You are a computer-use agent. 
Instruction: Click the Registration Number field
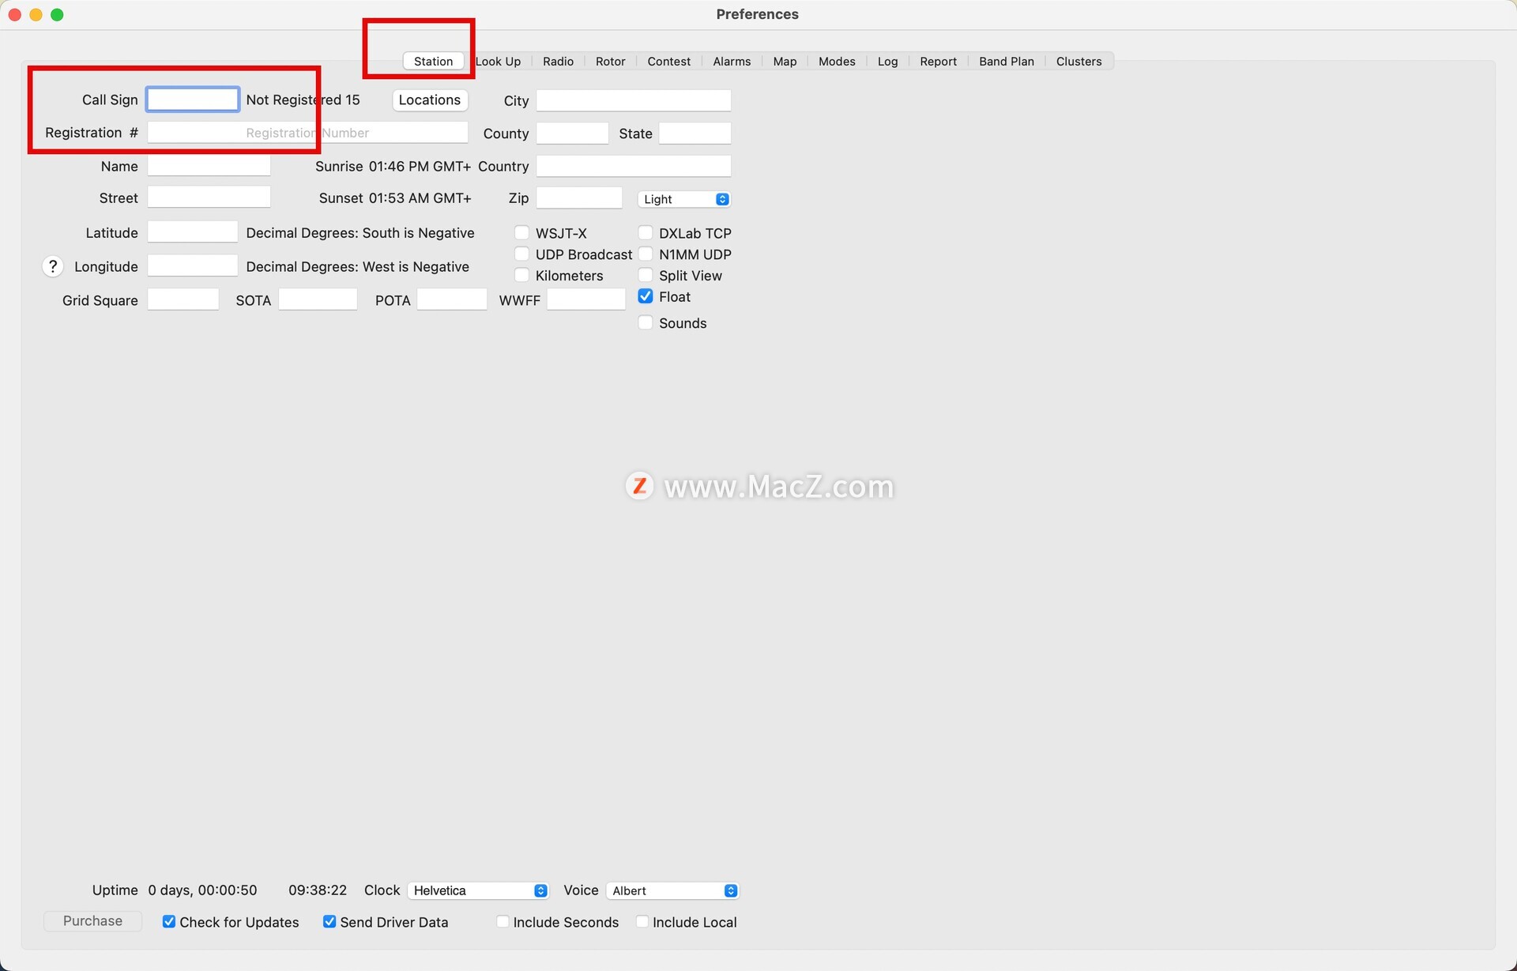(x=307, y=133)
